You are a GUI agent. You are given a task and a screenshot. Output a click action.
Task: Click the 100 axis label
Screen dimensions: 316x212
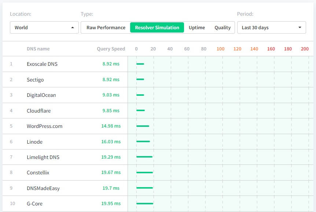click(220, 49)
